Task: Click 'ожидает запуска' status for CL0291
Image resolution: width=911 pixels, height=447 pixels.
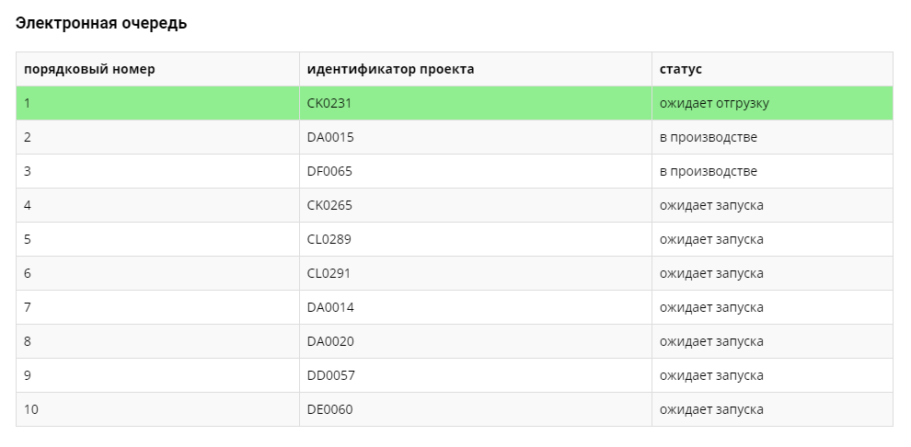Action: pyautogui.click(x=711, y=273)
